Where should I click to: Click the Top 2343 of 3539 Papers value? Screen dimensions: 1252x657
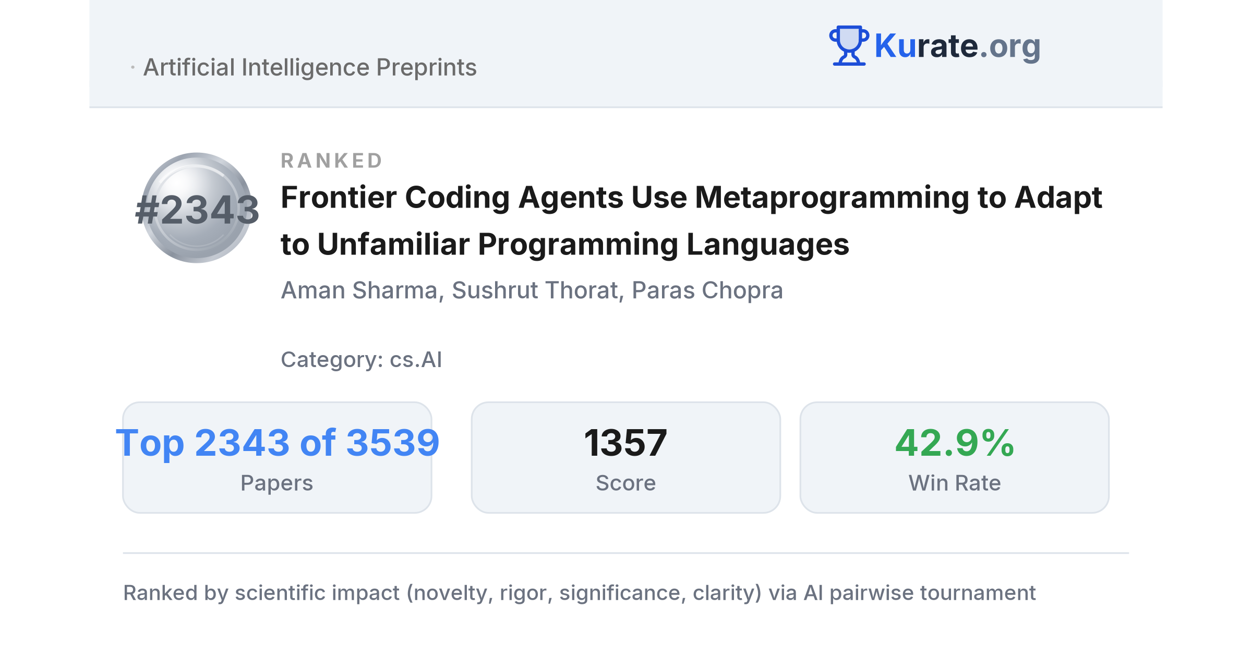pos(278,443)
